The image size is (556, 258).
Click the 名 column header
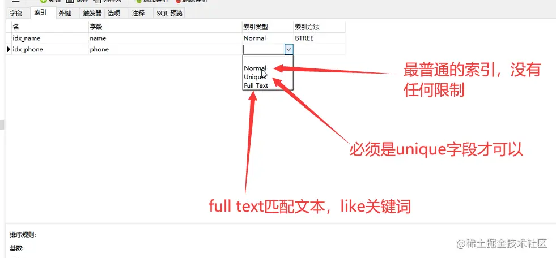pos(50,27)
